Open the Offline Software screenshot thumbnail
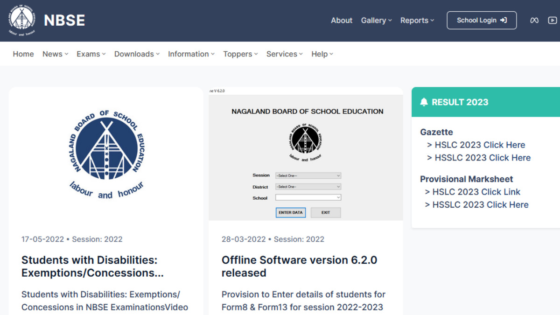Screen dimensions: 560x315 [x=306, y=154]
